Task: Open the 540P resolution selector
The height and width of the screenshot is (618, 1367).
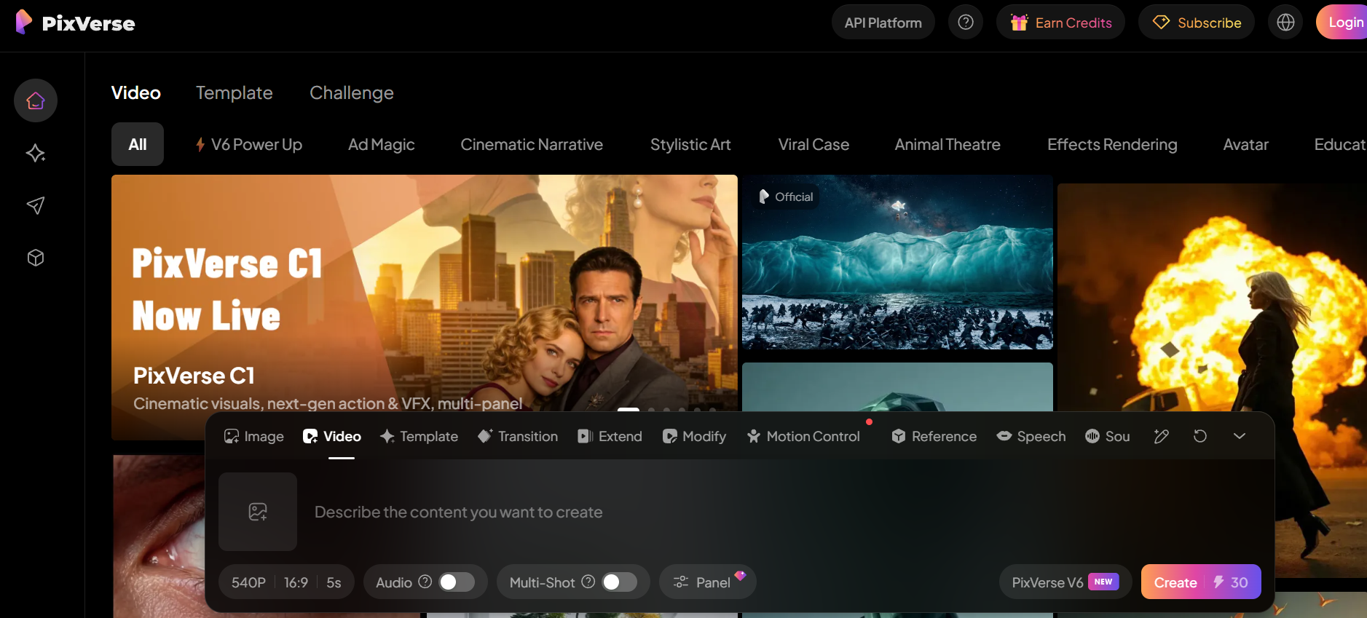Action: 248,582
